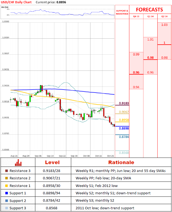This screenshot has width=172, height=212.
Task: Click the Support 1 blue color swatch
Action: point(7,193)
